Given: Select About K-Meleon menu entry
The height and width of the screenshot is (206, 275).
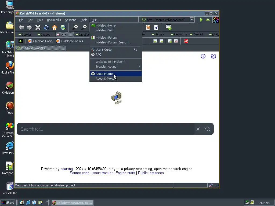Looking at the screenshot, I should [x=116, y=79].
